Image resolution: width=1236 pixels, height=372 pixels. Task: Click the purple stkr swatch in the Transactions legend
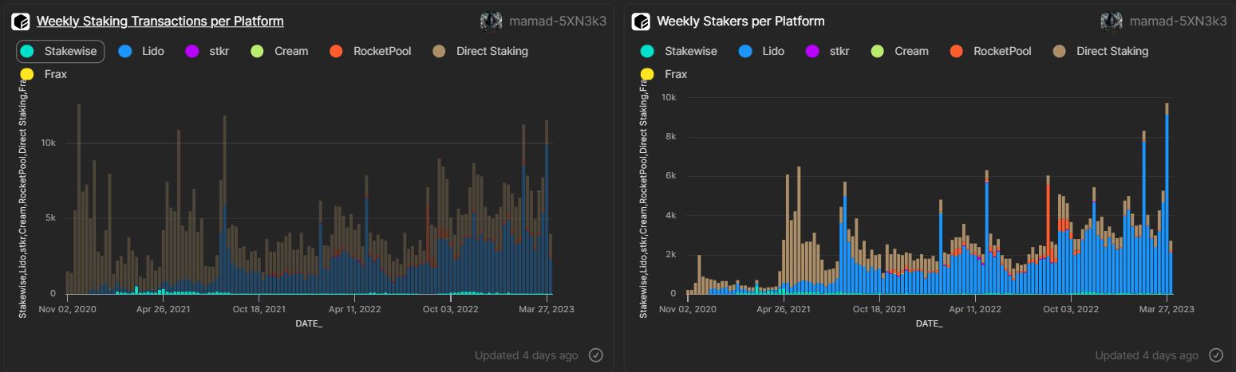click(x=192, y=51)
